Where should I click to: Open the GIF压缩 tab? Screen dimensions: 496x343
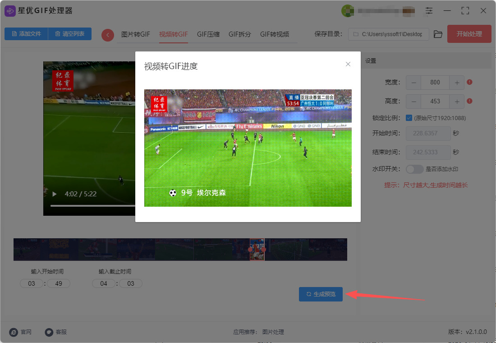pos(208,34)
